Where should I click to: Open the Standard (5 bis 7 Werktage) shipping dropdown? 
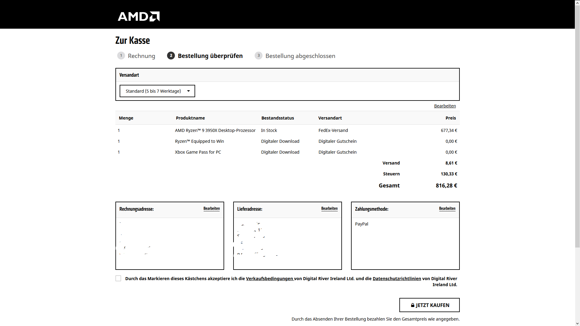157,91
